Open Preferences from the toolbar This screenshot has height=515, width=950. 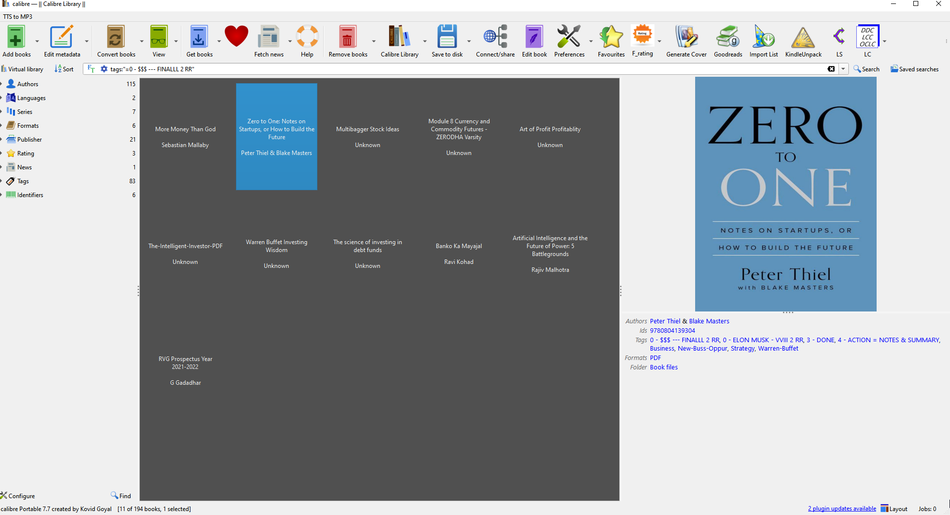click(x=569, y=37)
